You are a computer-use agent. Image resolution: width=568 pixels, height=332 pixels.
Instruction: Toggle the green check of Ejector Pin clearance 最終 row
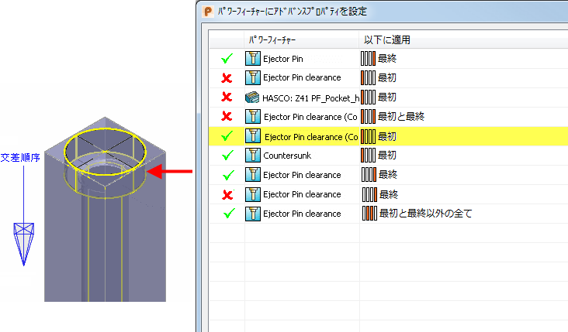coord(228,175)
